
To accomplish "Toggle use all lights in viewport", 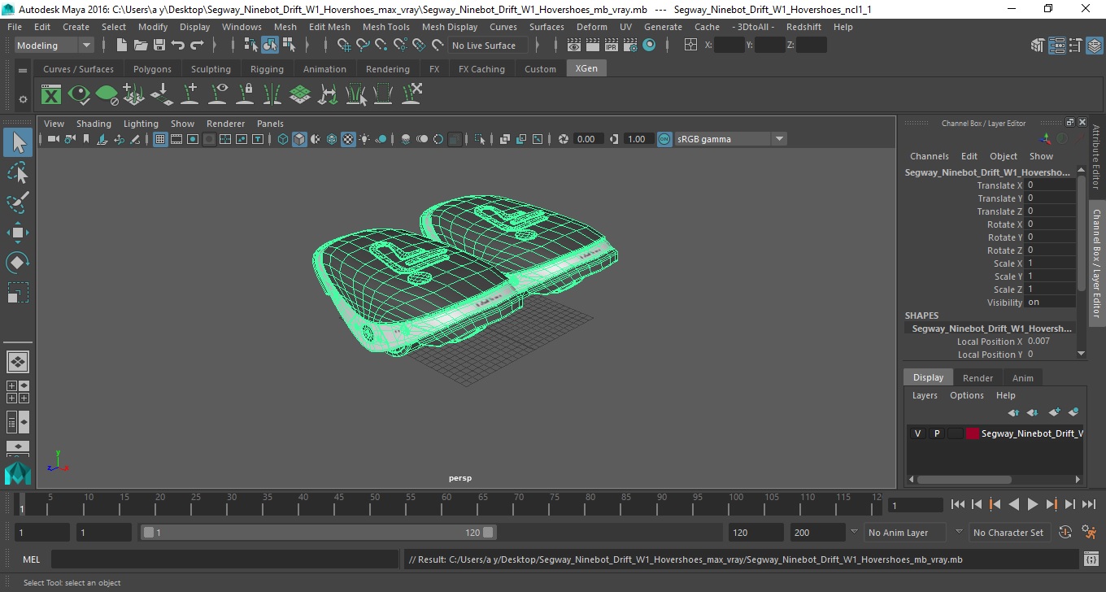I will (x=364, y=139).
